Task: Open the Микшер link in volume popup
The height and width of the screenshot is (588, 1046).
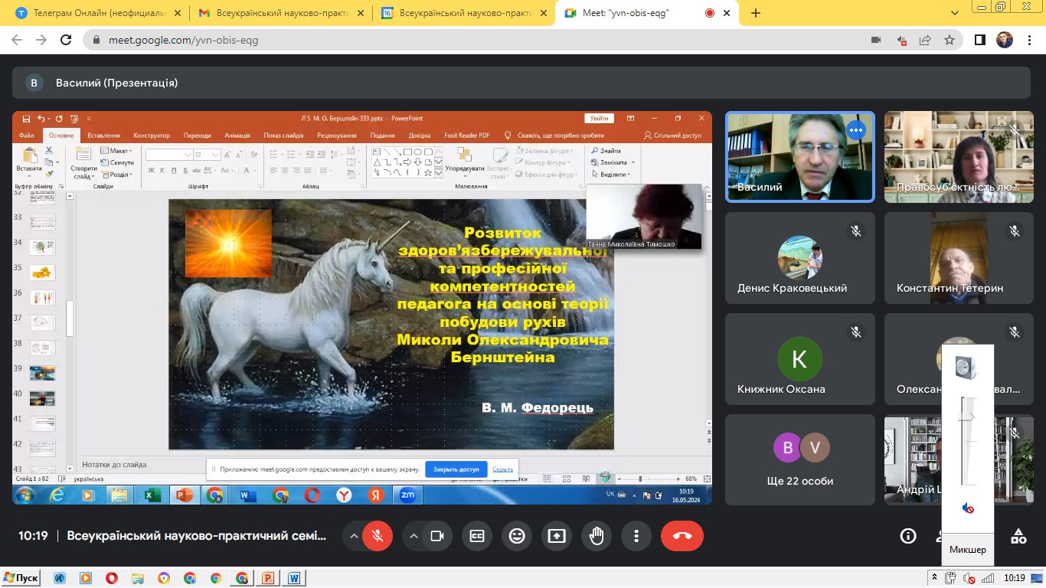Action: click(968, 550)
